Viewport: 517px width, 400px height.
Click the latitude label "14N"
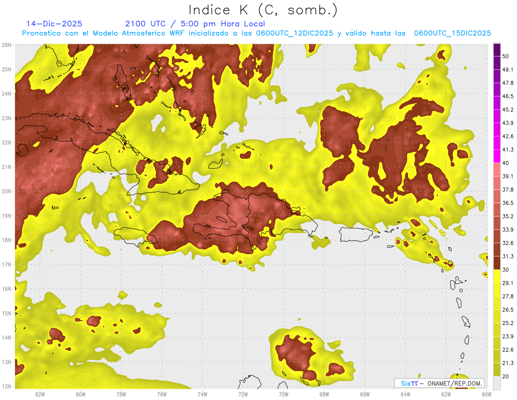(6, 337)
